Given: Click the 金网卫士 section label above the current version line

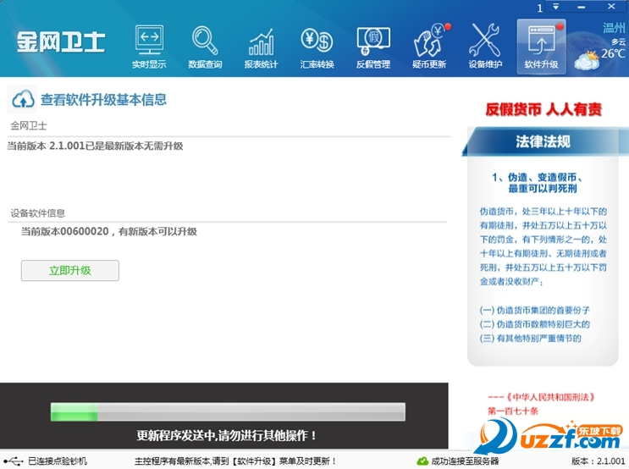Looking at the screenshot, I should click(29, 126).
